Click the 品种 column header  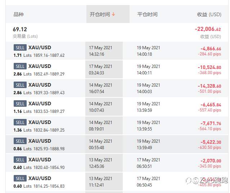pyautogui.click(x=18, y=14)
